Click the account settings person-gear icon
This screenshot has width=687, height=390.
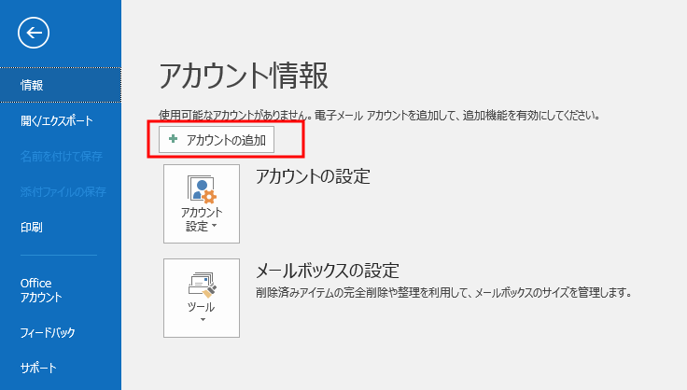click(202, 189)
